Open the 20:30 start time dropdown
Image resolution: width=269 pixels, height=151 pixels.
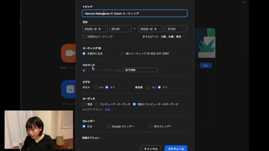(120, 29)
